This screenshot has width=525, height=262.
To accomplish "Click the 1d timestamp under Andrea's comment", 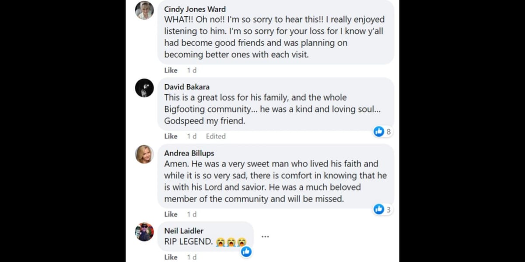I will point(192,214).
